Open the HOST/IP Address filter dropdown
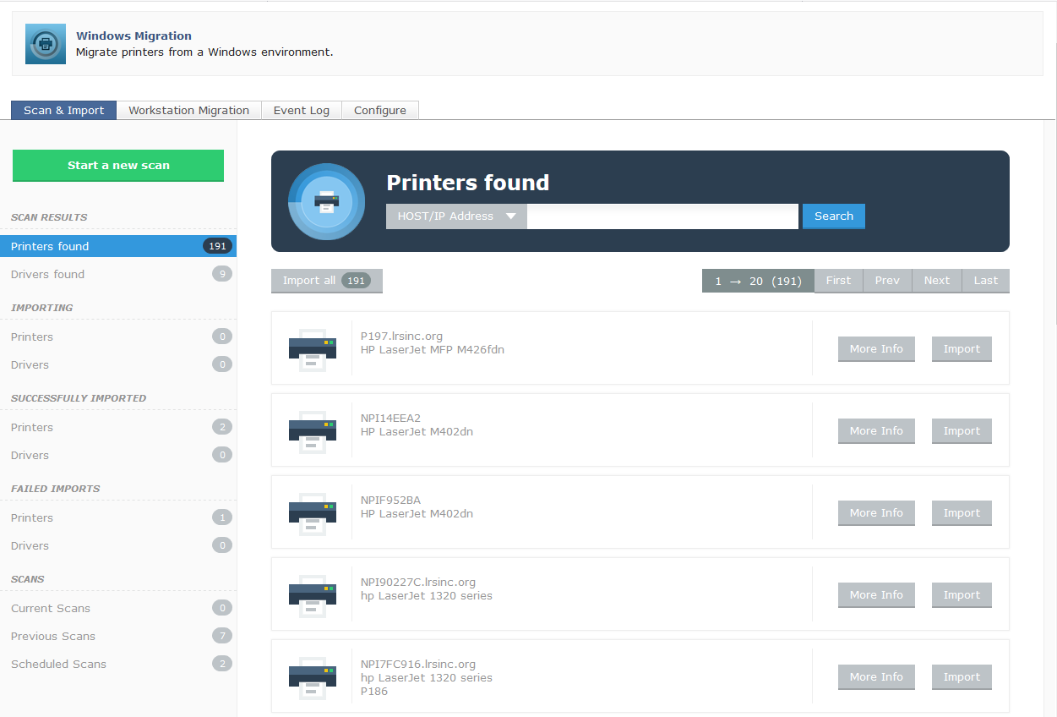 [x=456, y=216]
